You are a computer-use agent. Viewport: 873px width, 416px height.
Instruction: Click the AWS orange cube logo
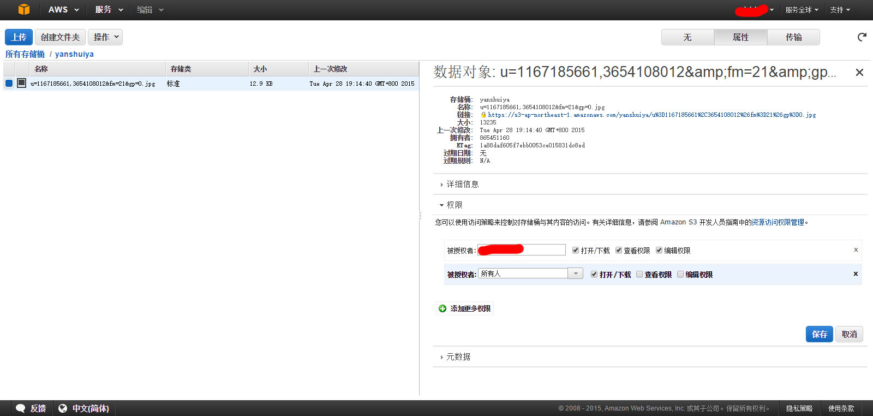pos(24,10)
